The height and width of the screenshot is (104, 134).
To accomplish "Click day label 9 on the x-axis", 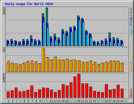I will (40, 101).
